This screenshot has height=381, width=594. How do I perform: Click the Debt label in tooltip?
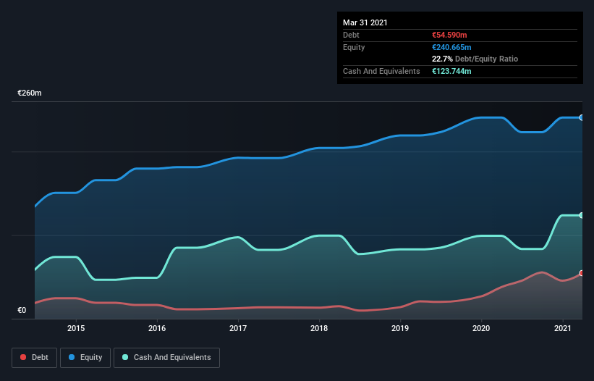pos(351,35)
